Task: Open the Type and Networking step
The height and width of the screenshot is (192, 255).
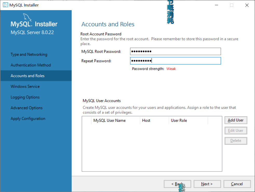Action: pos(29,54)
